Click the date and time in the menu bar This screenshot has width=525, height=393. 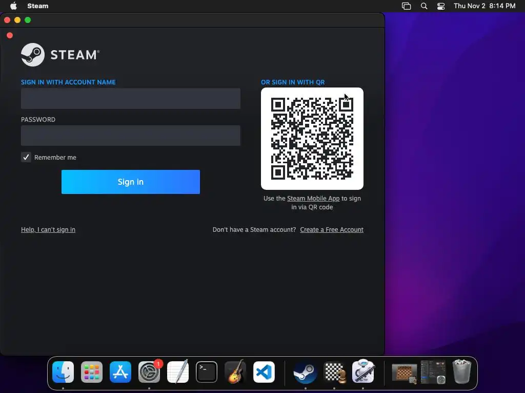(x=484, y=6)
